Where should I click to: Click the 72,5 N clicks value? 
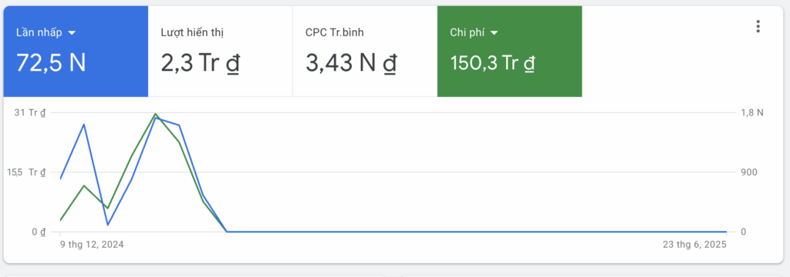tap(51, 63)
